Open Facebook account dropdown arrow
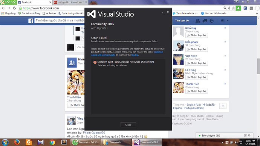The height and width of the screenshot is (146, 260). tap(228, 20)
